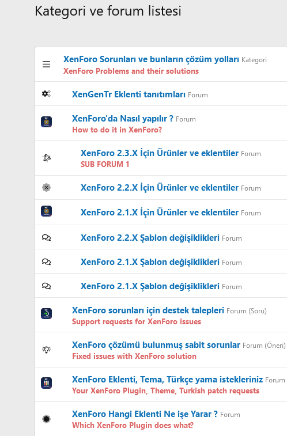Click the percent badge icon beside XenForo 2.2.X Ürünler
The width and height of the screenshot is (287, 436).
[x=47, y=187]
